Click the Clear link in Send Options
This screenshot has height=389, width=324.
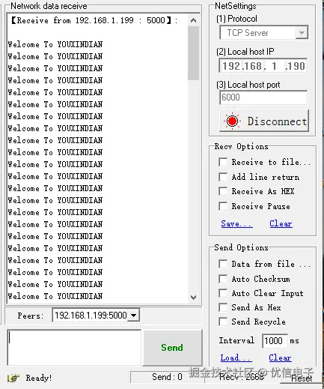[280, 358]
